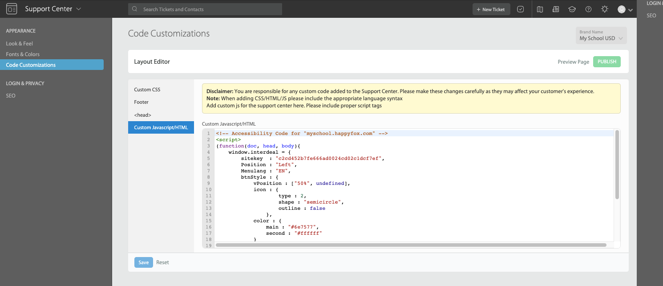Open Look & Feel settings
Viewport: 663px width, 286px height.
tap(19, 44)
